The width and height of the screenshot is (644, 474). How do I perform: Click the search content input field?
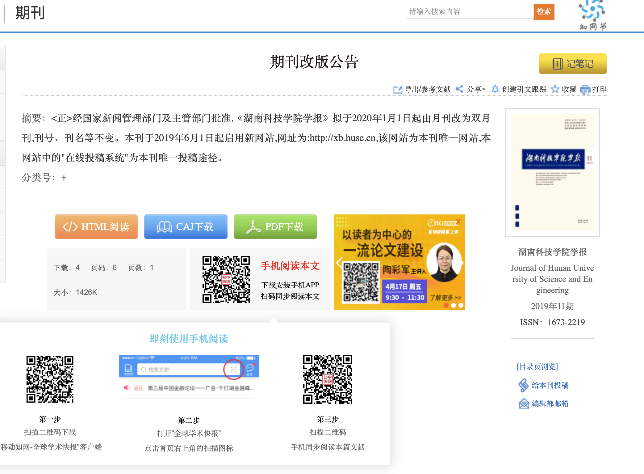[x=469, y=12]
